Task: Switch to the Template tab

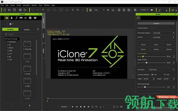Action: coord(10,29)
